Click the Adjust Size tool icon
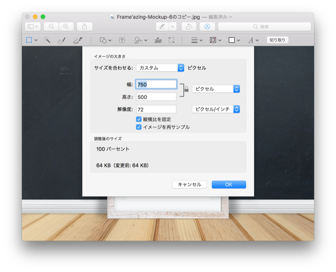This screenshot has width=336, height=272. (x=171, y=40)
